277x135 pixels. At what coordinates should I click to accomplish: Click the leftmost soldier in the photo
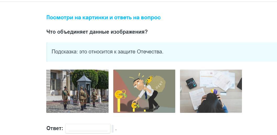(x=65, y=98)
